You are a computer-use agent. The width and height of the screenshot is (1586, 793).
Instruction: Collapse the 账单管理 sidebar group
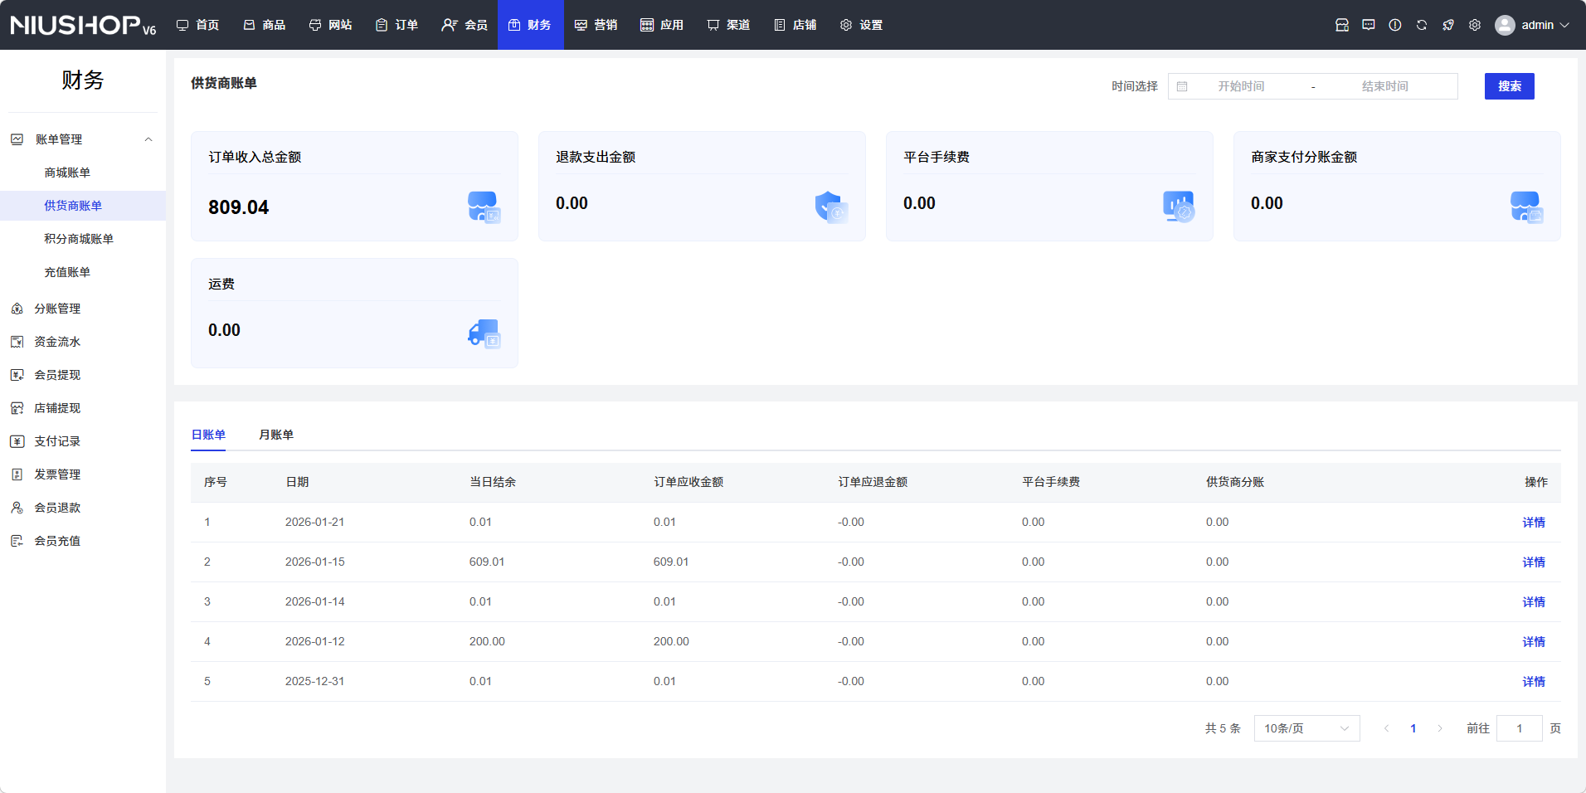click(148, 139)
